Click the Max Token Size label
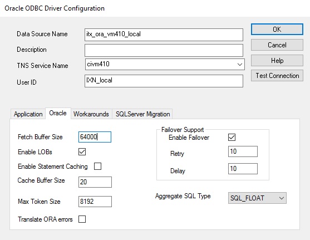The image size is (310, 240). (x=39, y=202)
